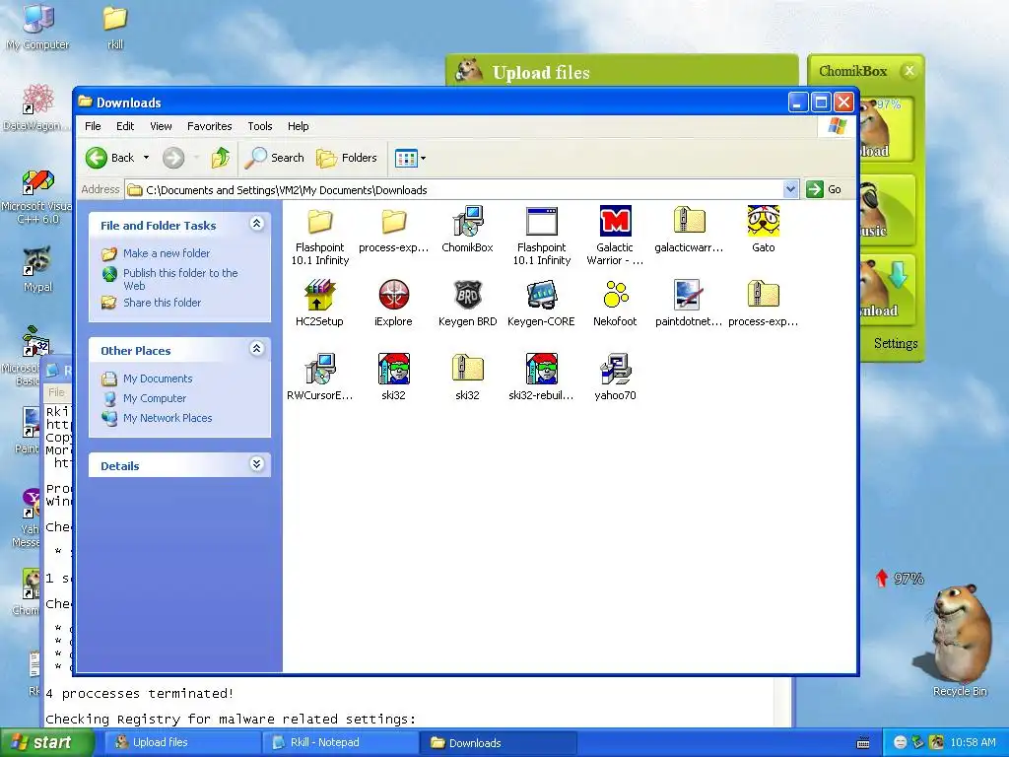Screen dimensions: 1009x757
Task: Collapse the Other Places panel
Action: point(257,349)
